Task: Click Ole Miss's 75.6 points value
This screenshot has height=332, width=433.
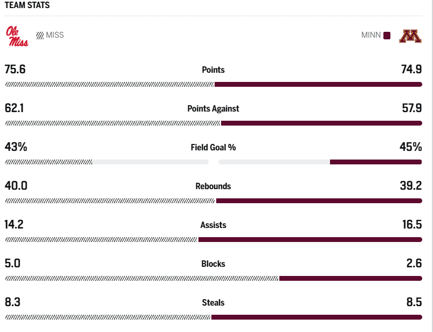Action: click(x=15, y=70)
